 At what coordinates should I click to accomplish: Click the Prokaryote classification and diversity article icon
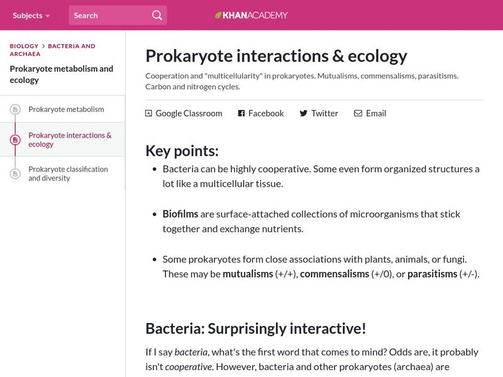pos(15,174)
